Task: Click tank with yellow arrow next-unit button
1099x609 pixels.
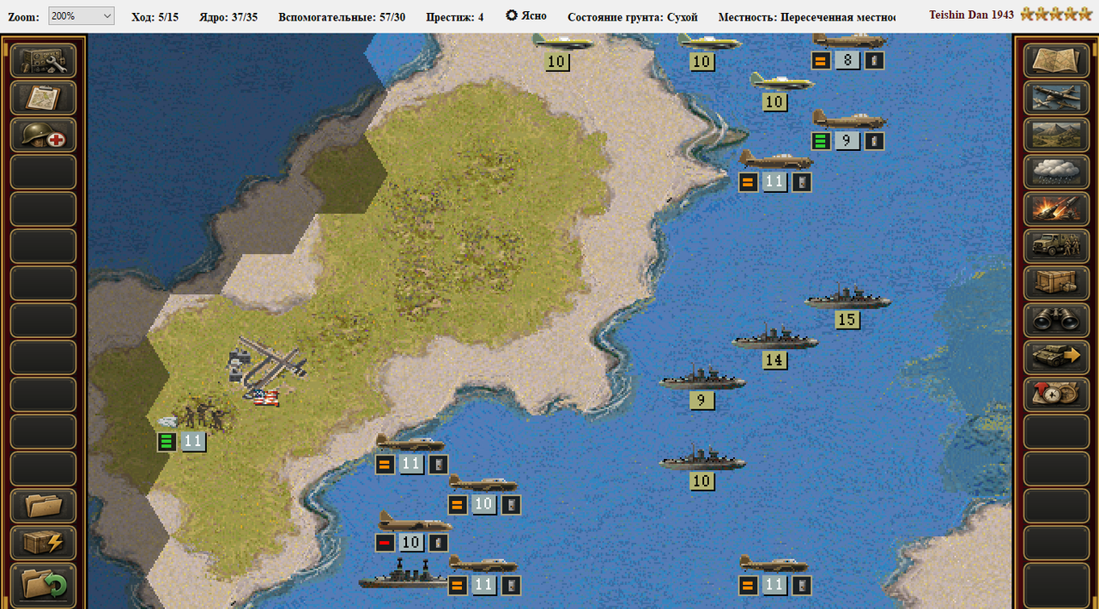Action: (x=1056, y=357)
